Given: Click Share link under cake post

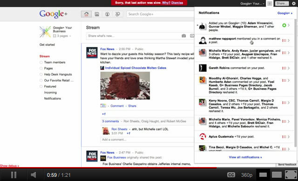Looking at the screenshot, I should (132, 106).
